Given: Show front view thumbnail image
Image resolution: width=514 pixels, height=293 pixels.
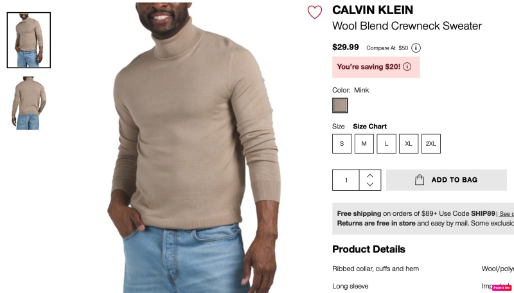Looking at the screenshot, I should click(x=29, y=40).
